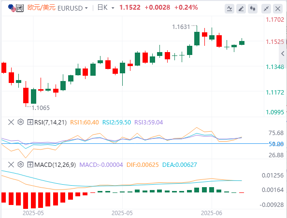Click the blue RSI 50 level line
The height and width of the screenshot is (218, 287).
[135, 143]
